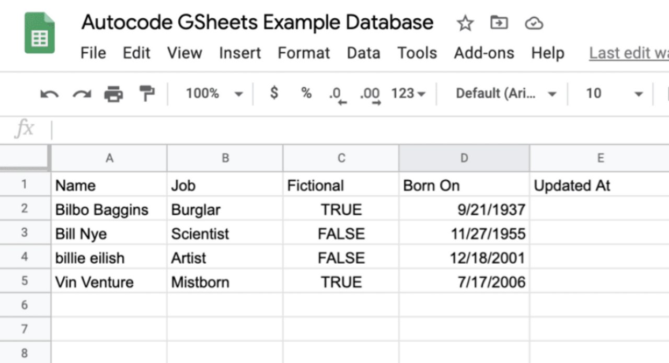Redo the last undone action
This screenshot has height=363, width=669.
(82, 94)
